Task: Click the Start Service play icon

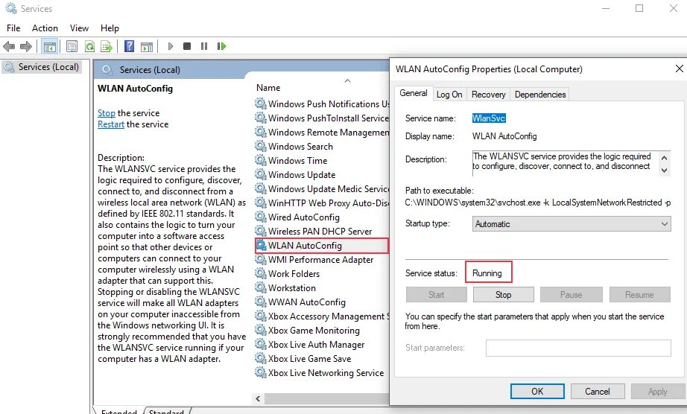Action: (x=171, y=46)
